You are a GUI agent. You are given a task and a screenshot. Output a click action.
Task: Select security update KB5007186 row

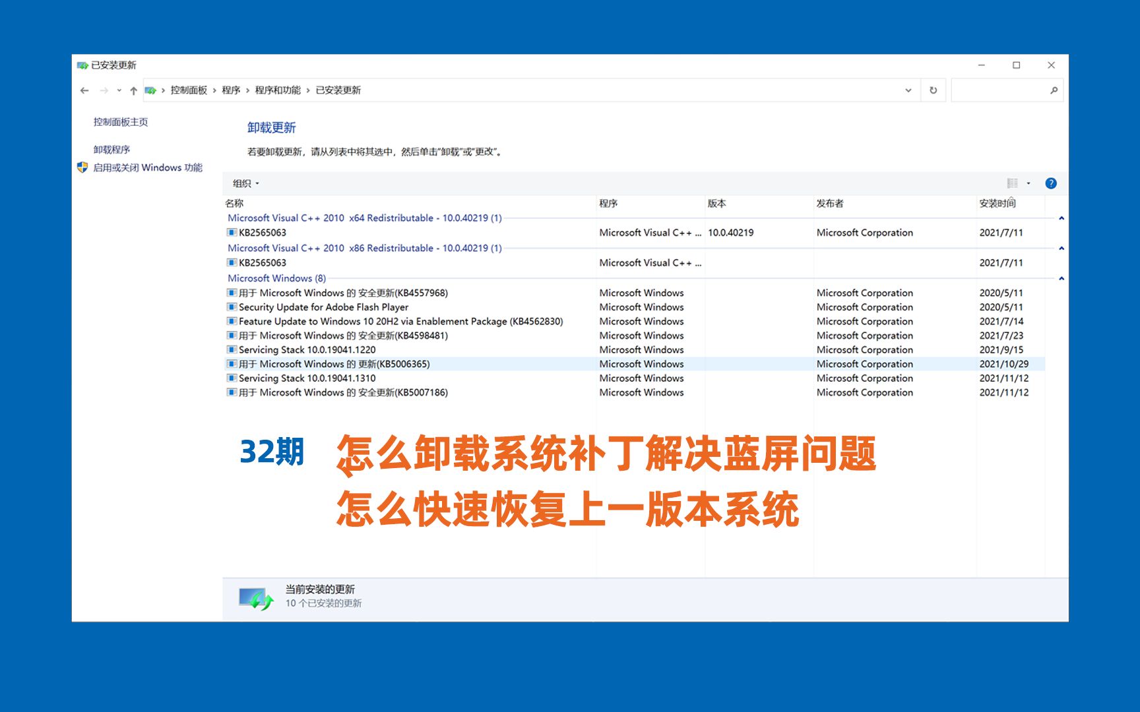click(x=635, y=393)
